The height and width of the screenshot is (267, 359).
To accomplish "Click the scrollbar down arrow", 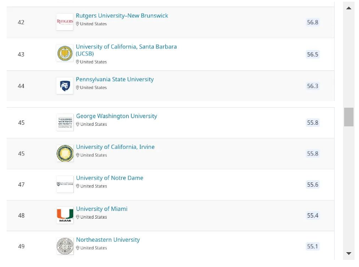I will coord(349,253).
